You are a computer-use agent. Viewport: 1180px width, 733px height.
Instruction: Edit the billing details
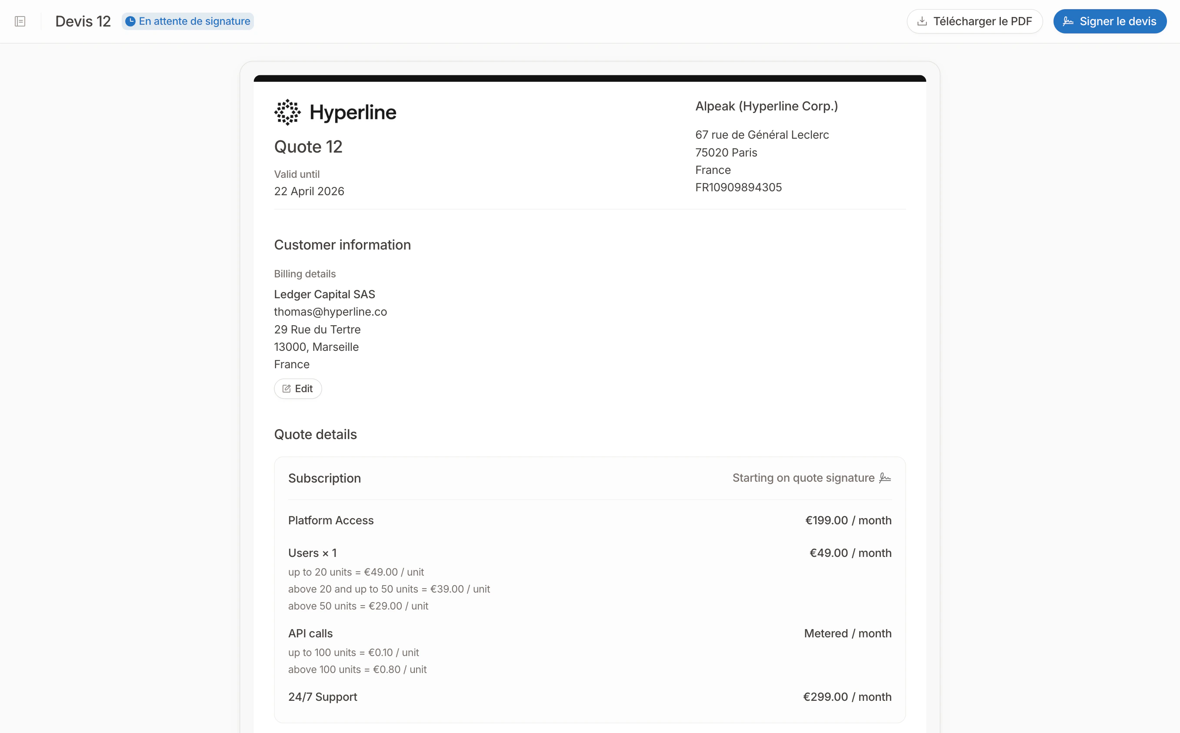coord(298,389)
